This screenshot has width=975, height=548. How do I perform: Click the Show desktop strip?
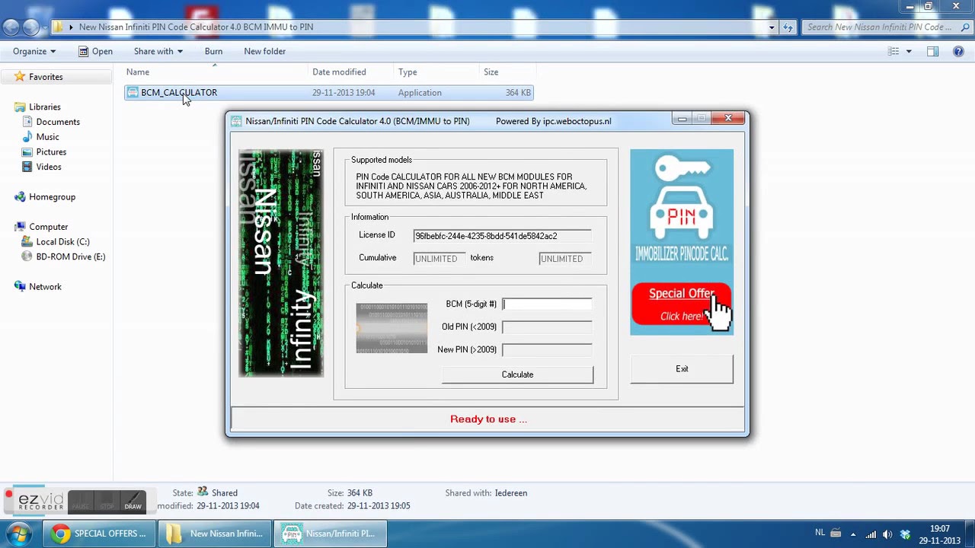pos(970,534)
